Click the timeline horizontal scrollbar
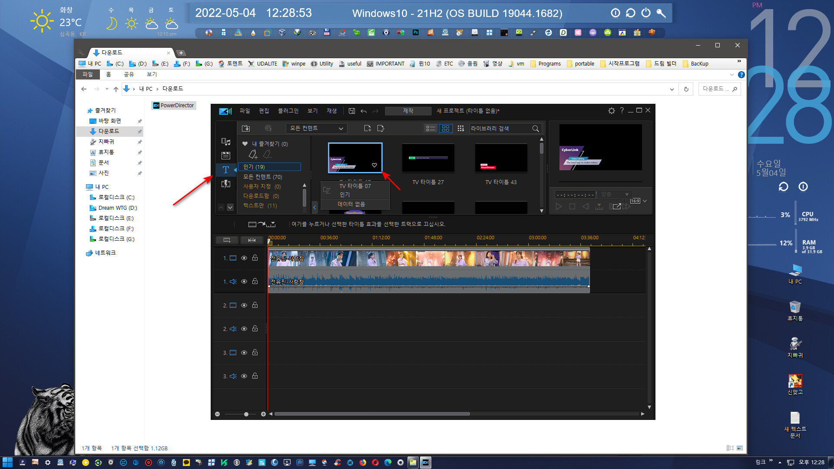The width and height of the screenshot is (834, 469). [372, 414]
